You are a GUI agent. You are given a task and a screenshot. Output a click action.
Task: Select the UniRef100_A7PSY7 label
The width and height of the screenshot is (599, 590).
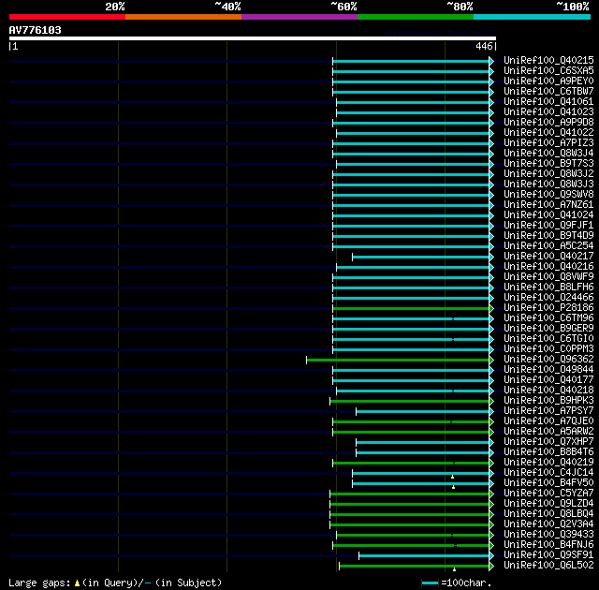point(548,411)
